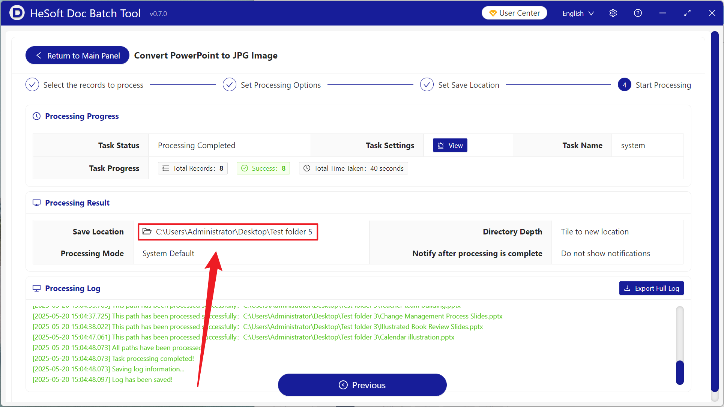Click the Success checkmark icon
The image size is (724, 407).
(245, 168)
